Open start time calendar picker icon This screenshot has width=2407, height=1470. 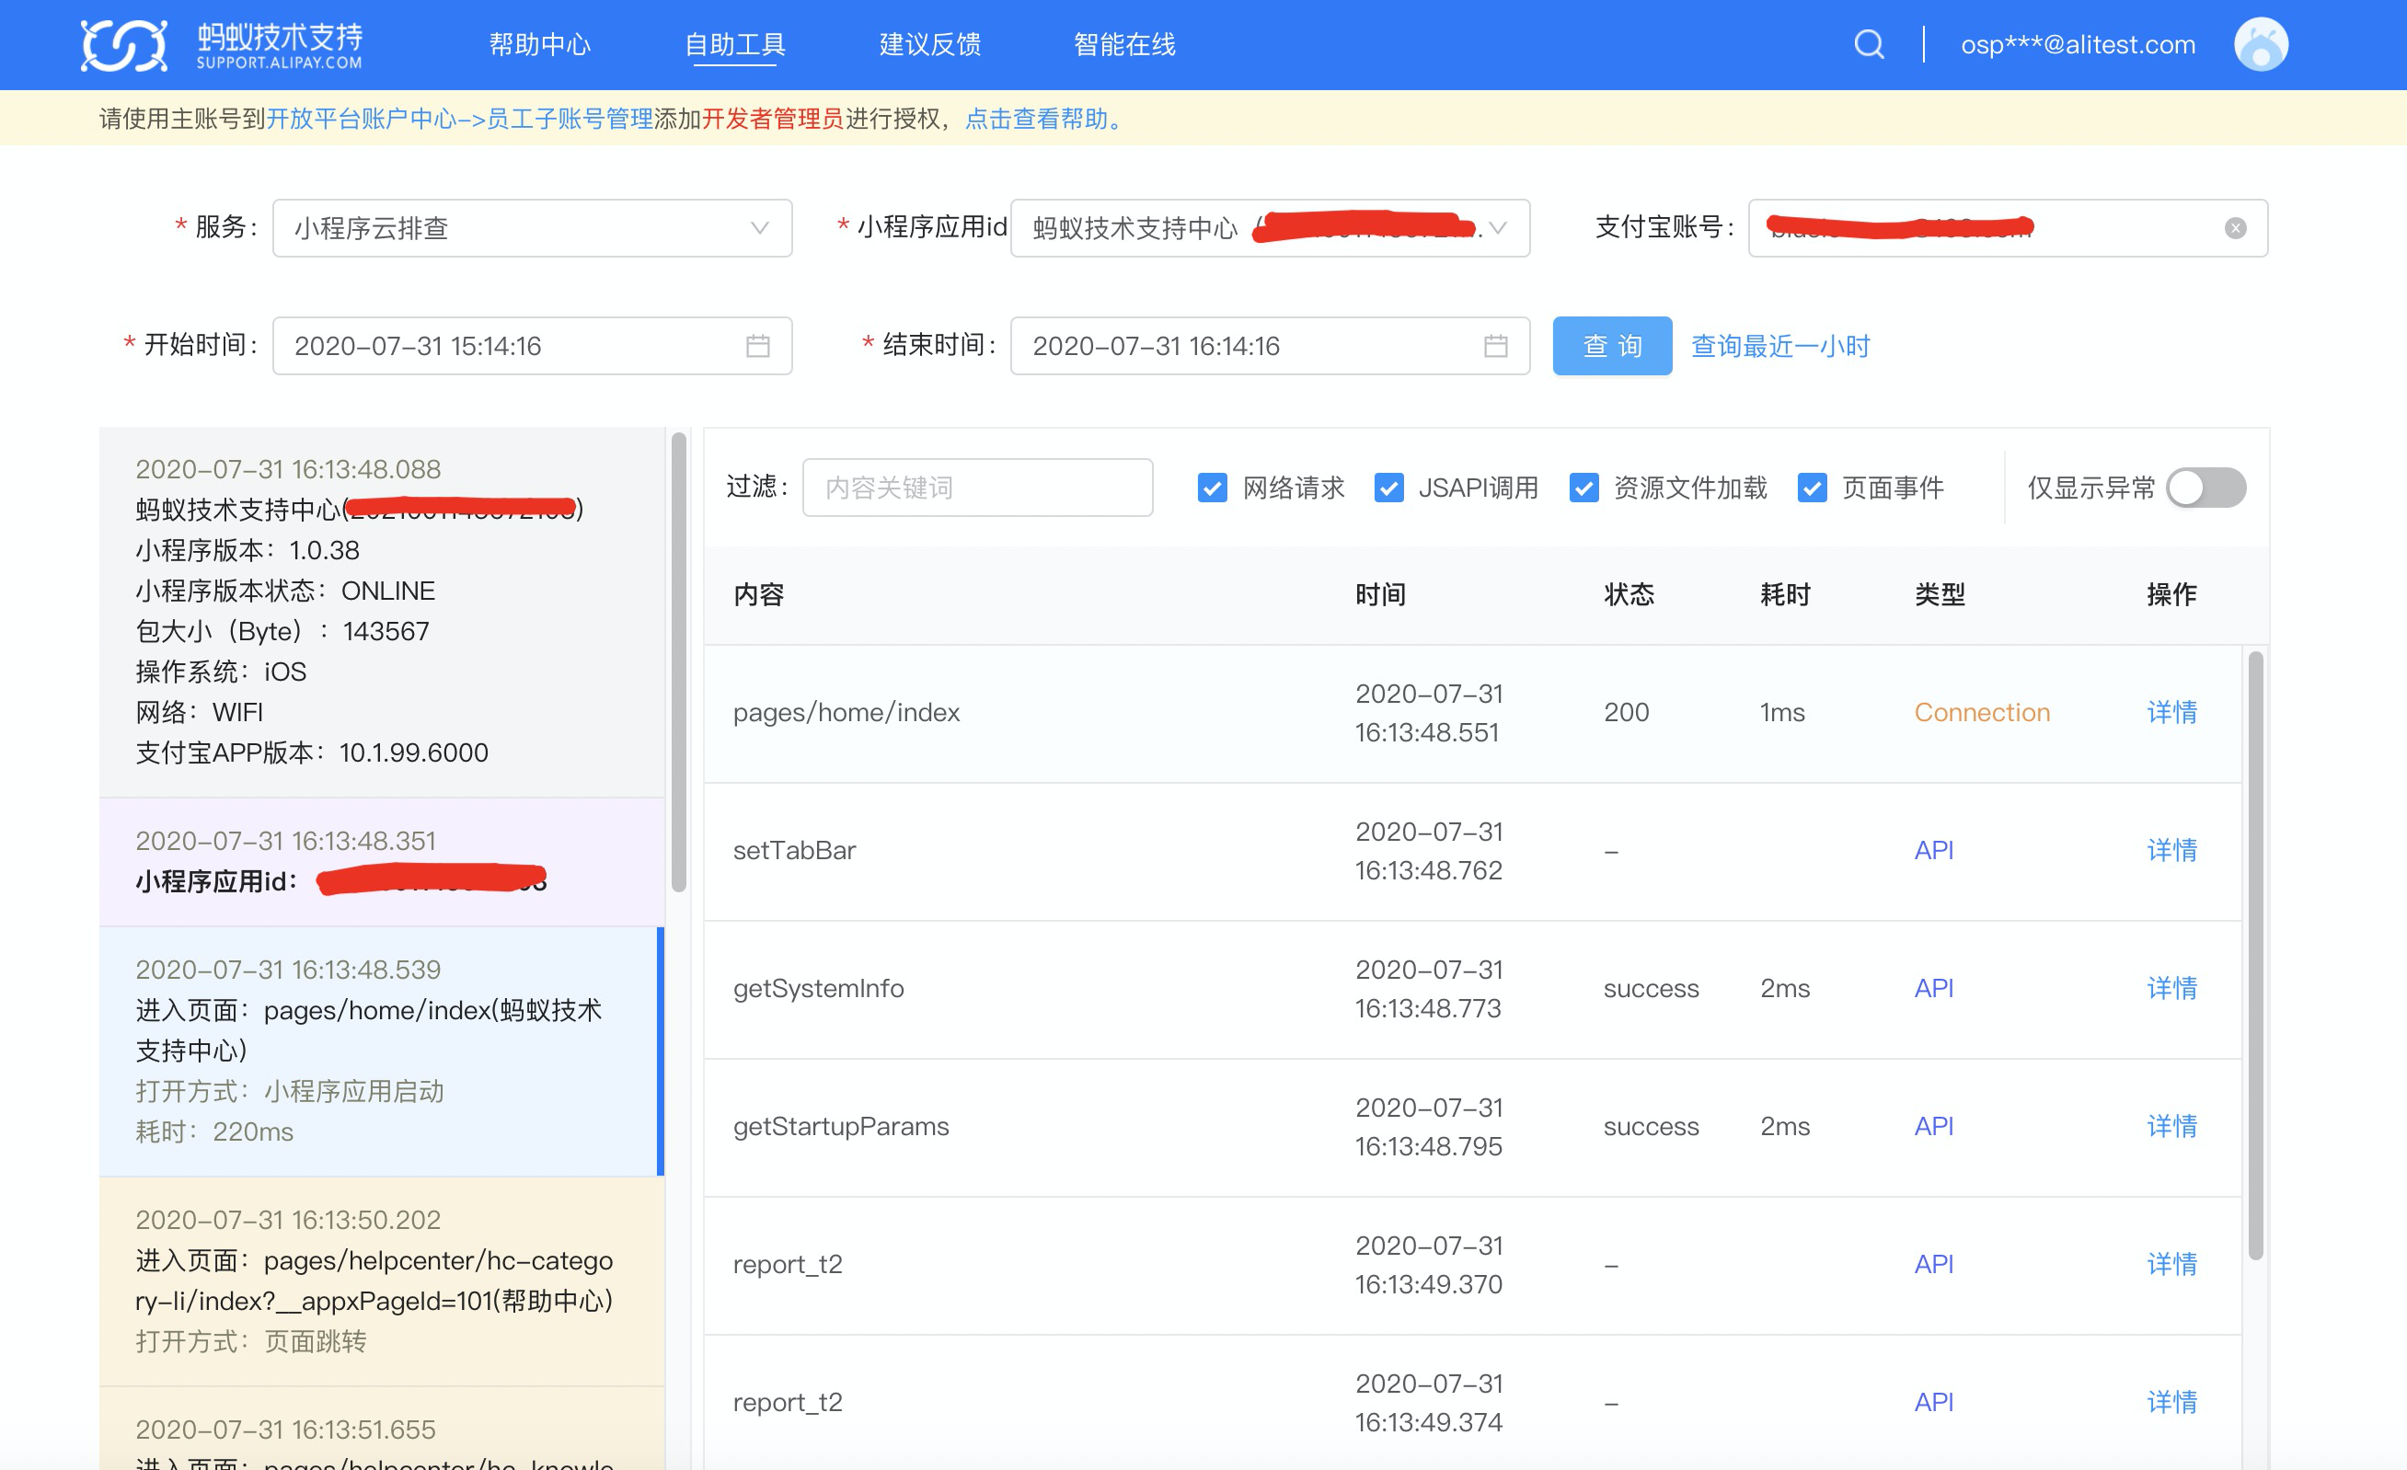pyautogui.click(x=758, y=346)
